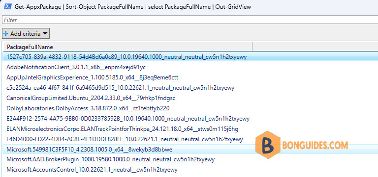Click the blue plus icon beside Add criteria
The image size is (378, 177).
point(5,34)
